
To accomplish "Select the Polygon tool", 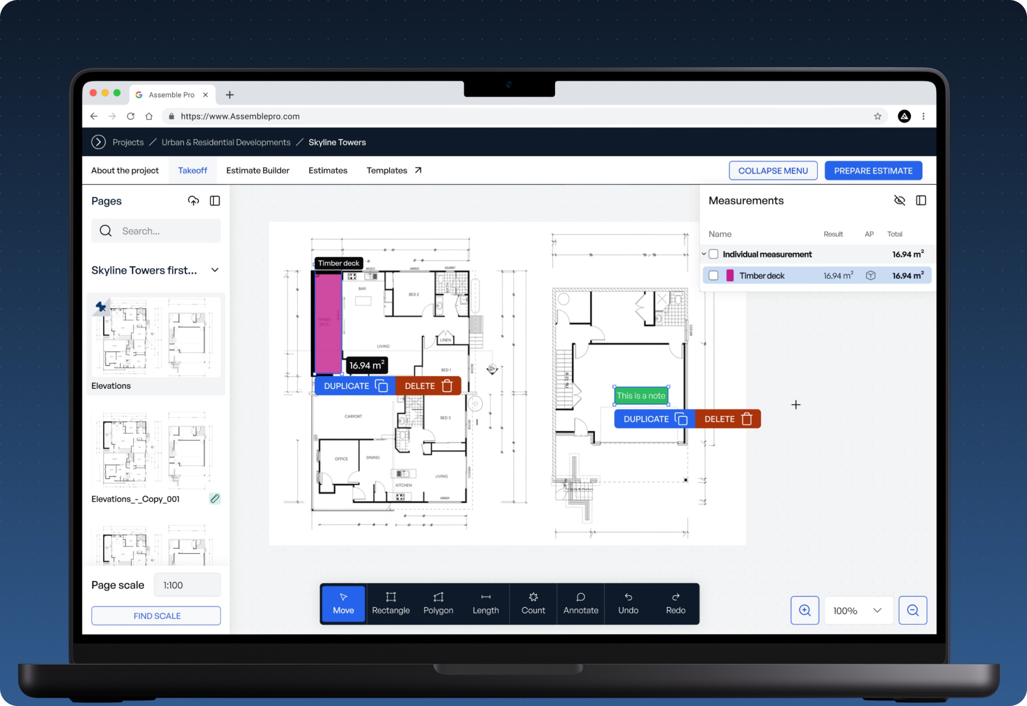I will coord(438,603).
